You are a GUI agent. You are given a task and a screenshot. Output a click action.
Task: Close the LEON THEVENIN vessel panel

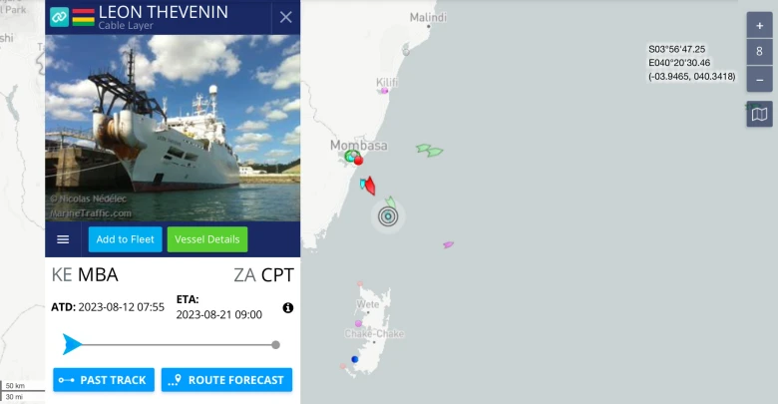[x=286, y=17]
